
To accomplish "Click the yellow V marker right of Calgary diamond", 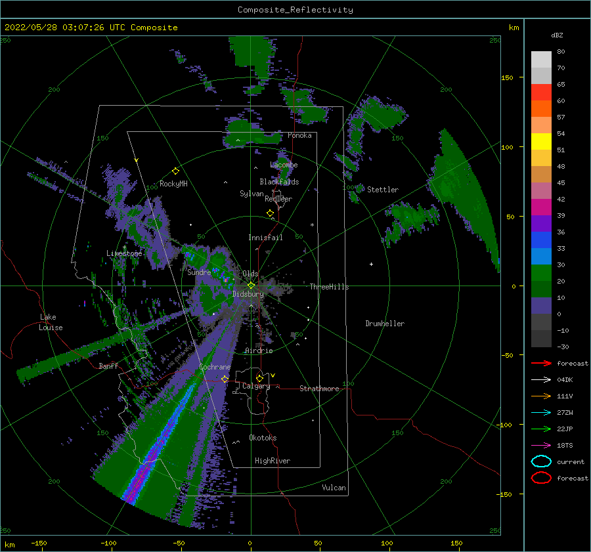I will pyautogui.click(x=273, y=375).
